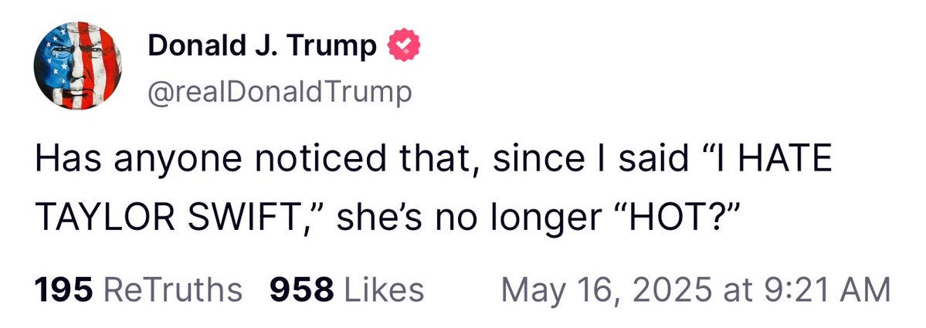This screenshot has height=328, width=926.
Task: Open the ReTruths label
Action: tap(172, 290)
